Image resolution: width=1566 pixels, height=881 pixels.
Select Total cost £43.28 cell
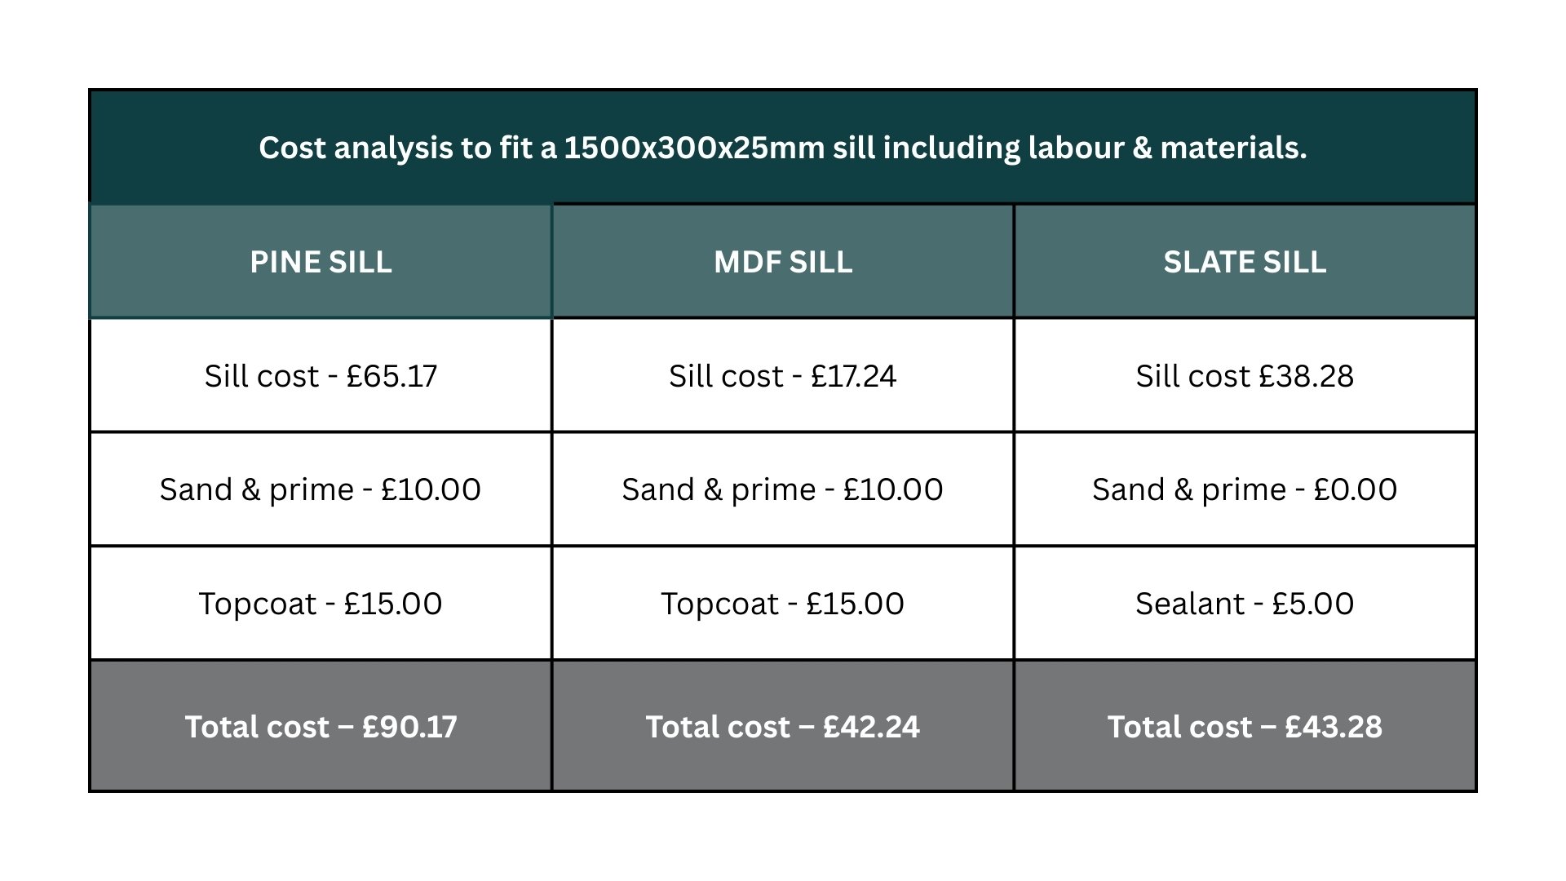coord(1245,726)
